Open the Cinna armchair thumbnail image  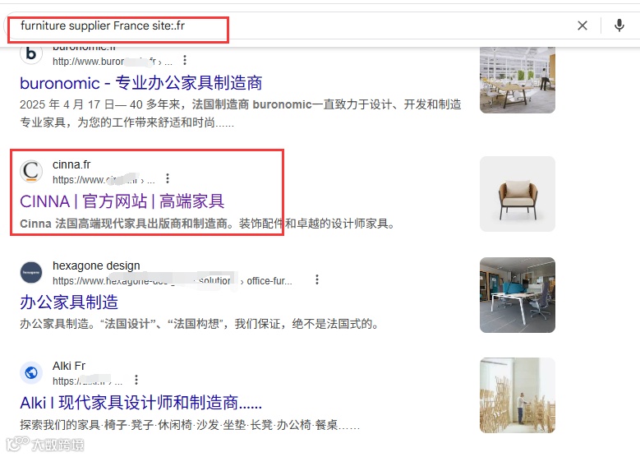pos(518,194)
